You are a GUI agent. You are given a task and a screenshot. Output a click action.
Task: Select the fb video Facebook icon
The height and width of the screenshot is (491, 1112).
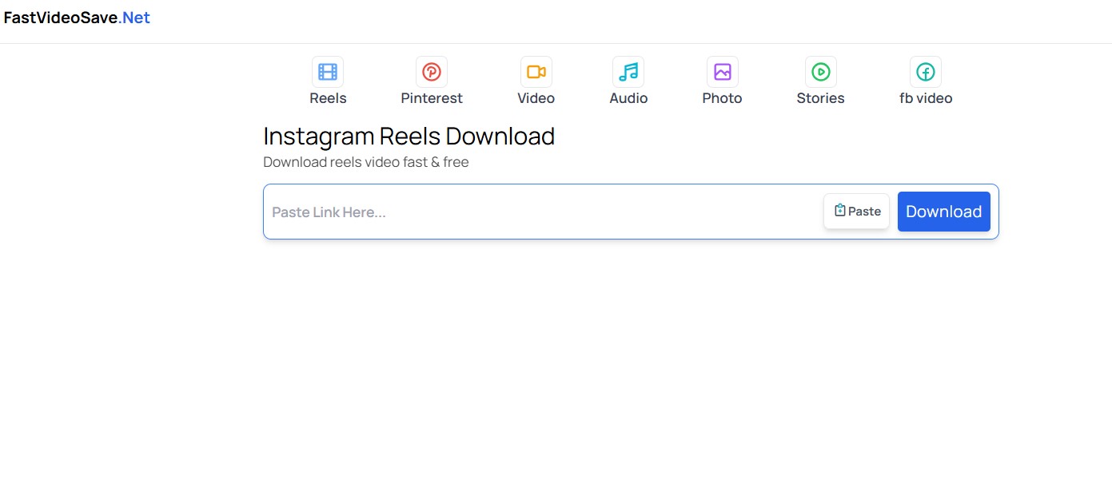pyautogui.click(x=925, y=71)
